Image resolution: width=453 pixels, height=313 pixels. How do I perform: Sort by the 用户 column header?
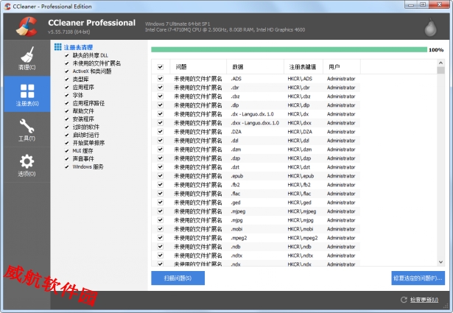pos(342,67)
